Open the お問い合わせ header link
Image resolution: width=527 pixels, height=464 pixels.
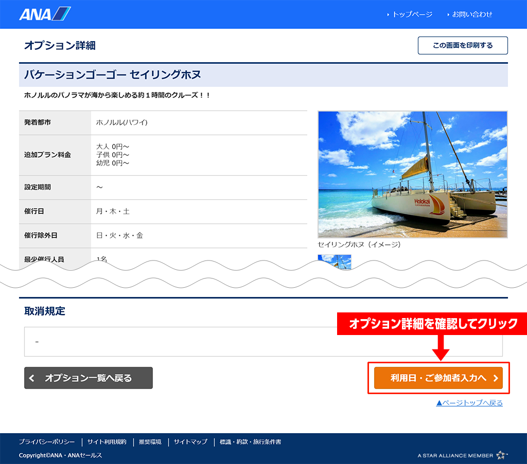coord(472,14)
